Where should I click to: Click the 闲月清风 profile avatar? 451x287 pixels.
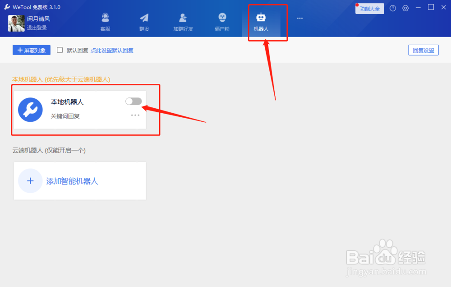(16, 23)
